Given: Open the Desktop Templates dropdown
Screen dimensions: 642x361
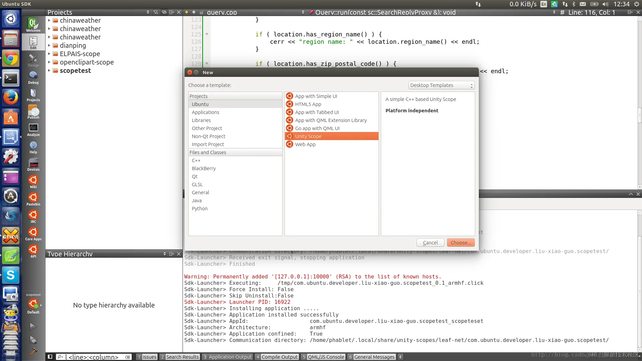Looking at the screenshot, I should (441, 85).
